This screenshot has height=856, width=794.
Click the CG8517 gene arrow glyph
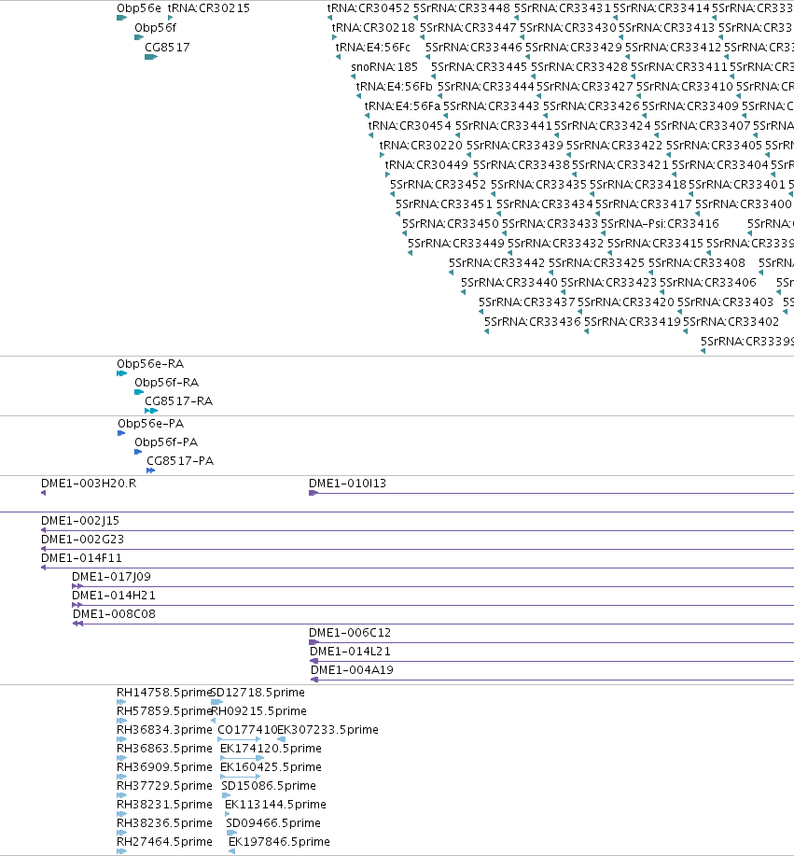pyautogui.click(x=151, y=57)
